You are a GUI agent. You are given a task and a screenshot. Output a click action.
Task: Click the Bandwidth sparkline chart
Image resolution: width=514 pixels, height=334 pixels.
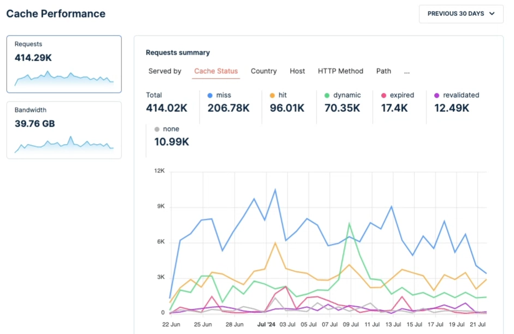click(x=64, y=144)
